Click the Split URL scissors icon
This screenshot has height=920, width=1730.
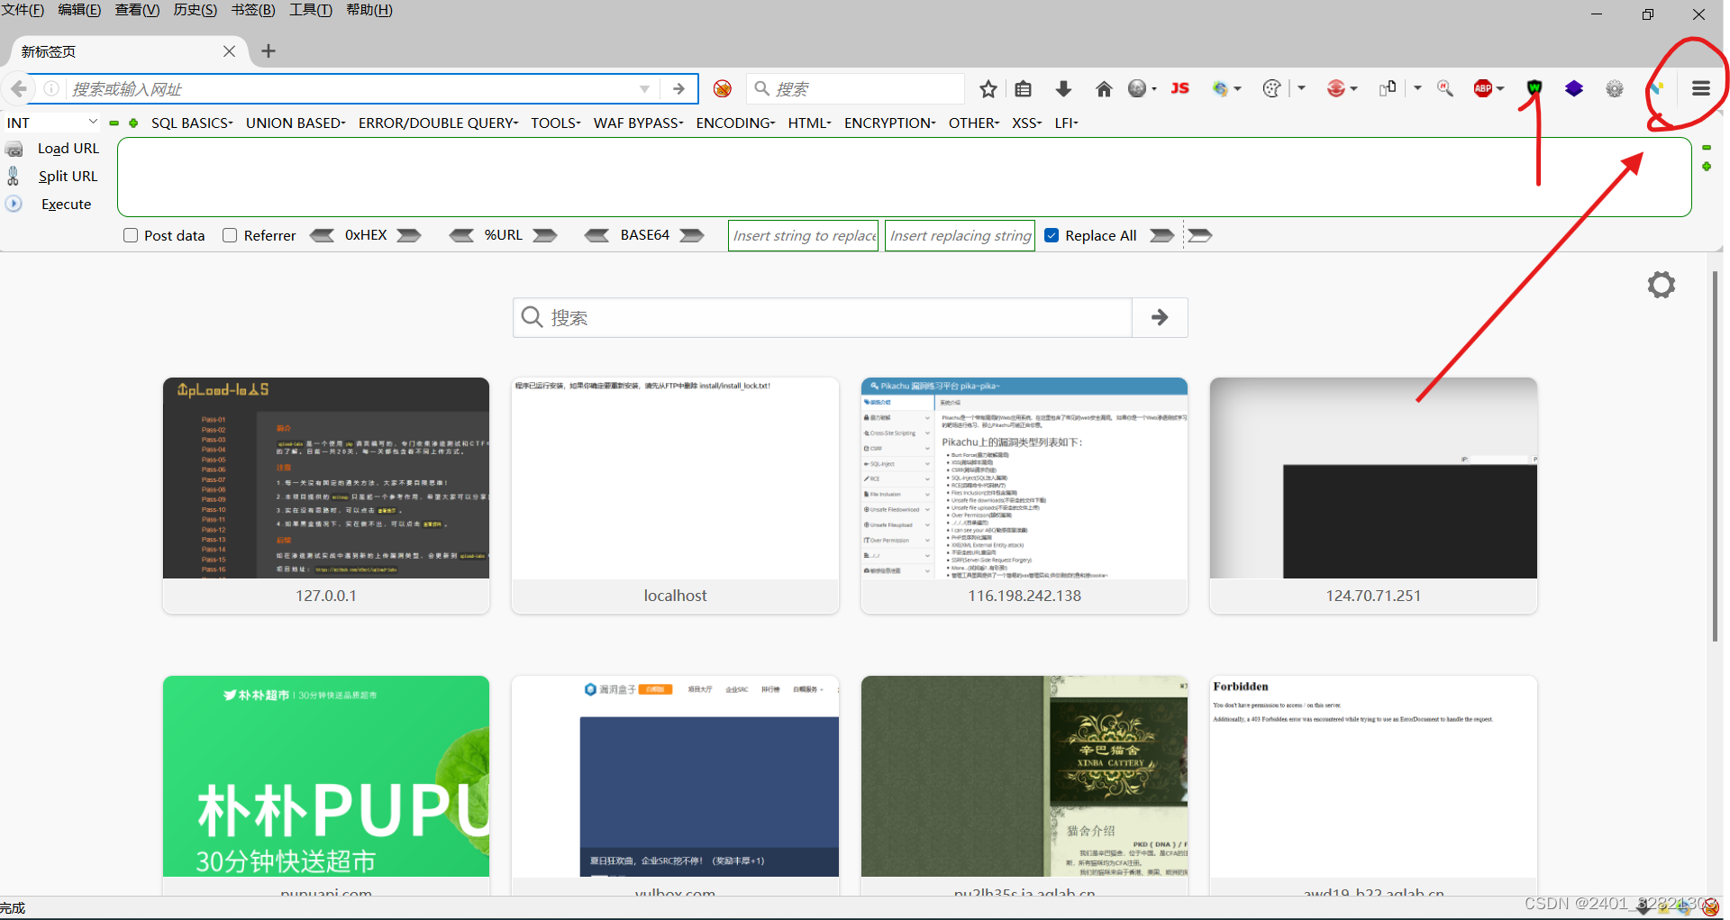(13, 176)
